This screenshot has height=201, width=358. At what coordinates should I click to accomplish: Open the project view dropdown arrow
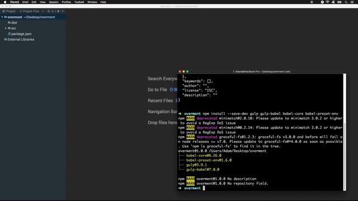(43, 11)
